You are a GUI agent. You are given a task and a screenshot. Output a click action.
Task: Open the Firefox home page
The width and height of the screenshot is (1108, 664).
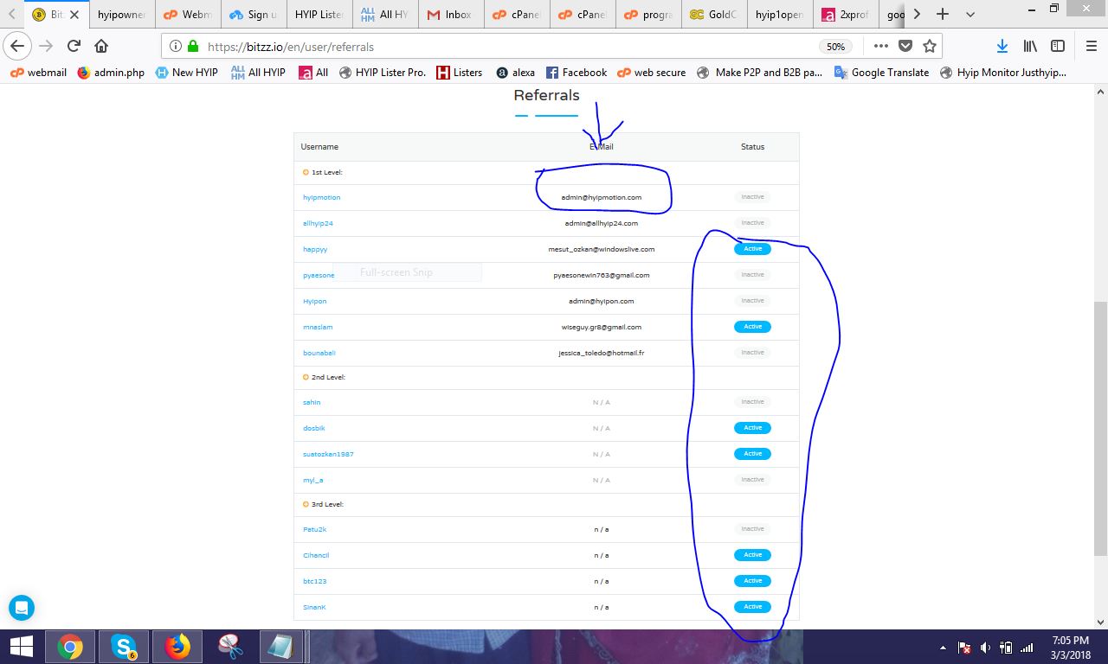pos(102,46)
